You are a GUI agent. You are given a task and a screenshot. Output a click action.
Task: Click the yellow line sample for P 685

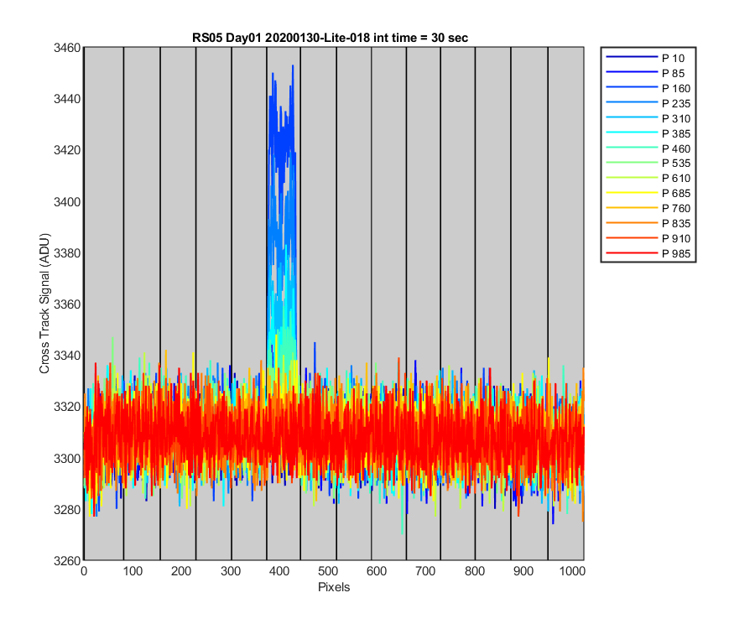point(632,193)
